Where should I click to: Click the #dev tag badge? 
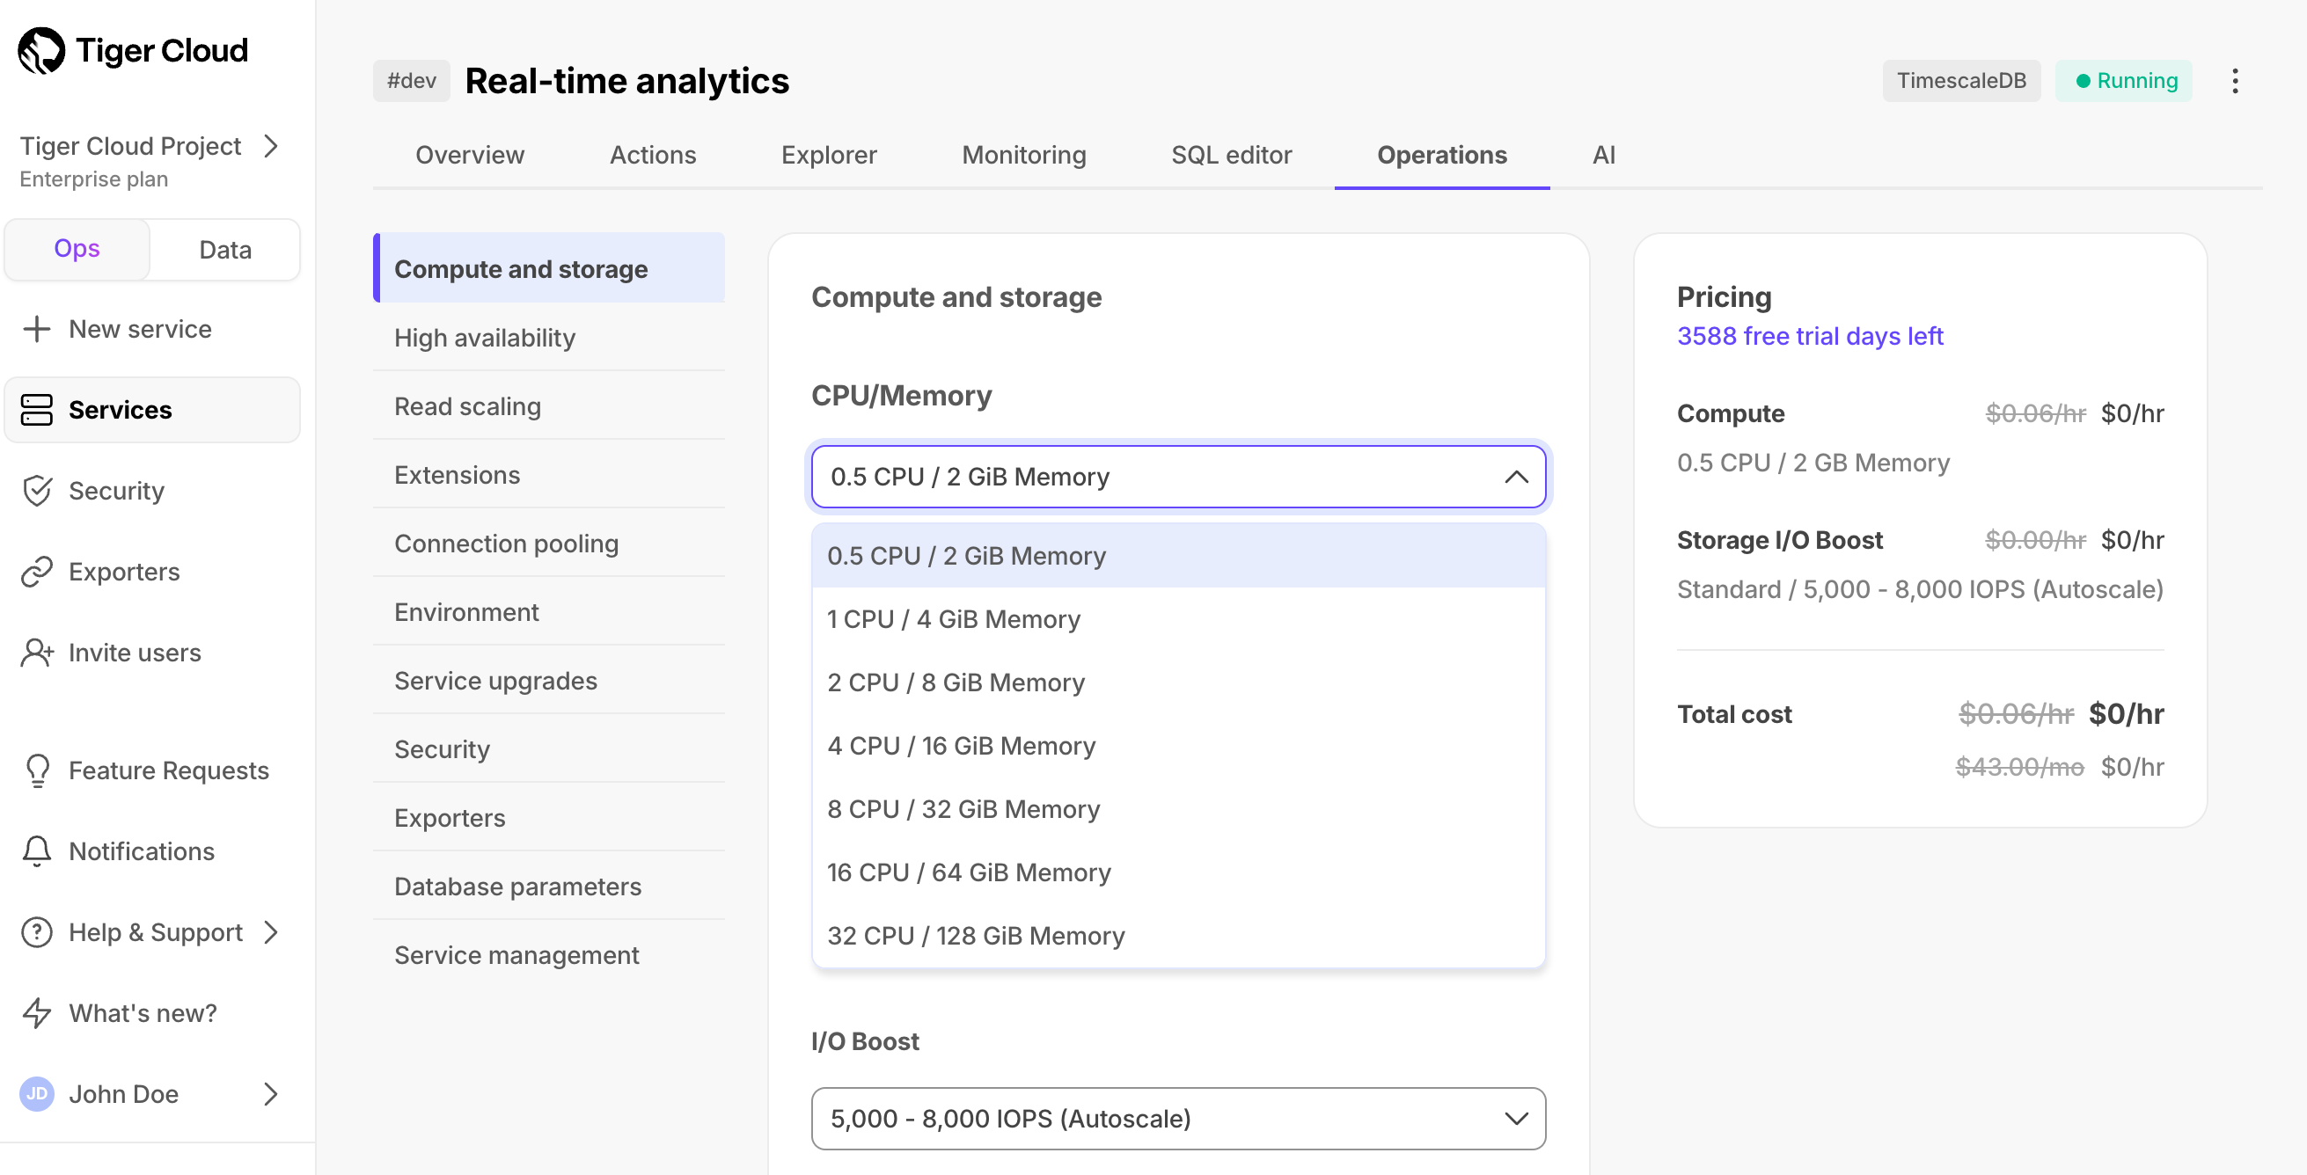(411, 81)
